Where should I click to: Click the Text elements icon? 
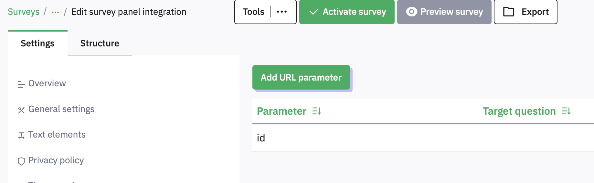pyautogui.click(x=21, y=136)
